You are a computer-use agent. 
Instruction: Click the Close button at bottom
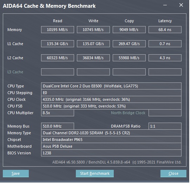pos(173,173)
